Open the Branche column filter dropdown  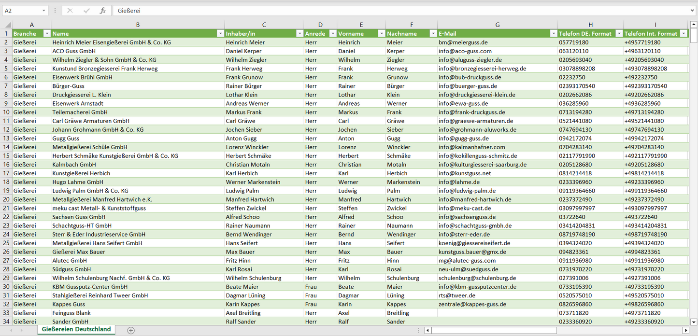[47, 34]
